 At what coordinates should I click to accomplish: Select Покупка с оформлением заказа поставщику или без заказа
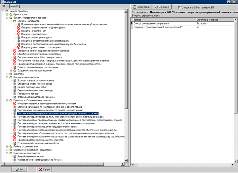[54, 44]
